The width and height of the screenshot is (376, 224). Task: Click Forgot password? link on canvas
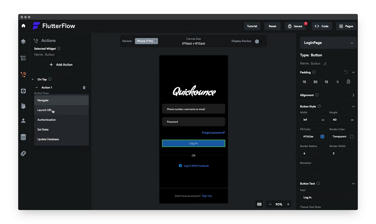214,132
